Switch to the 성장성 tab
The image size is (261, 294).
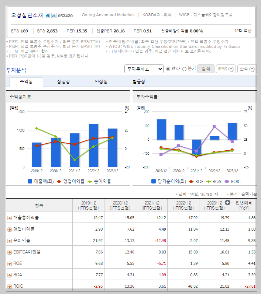pos(63,82)
